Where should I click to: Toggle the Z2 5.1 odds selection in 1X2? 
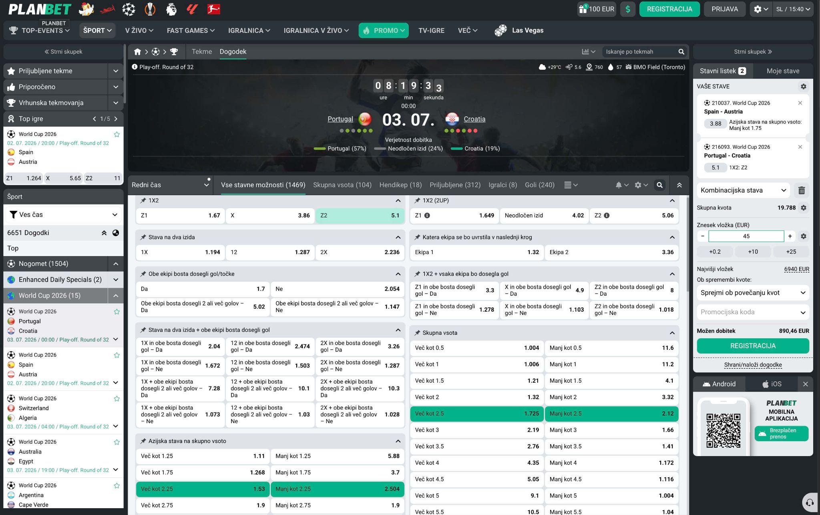coord(360,215)
